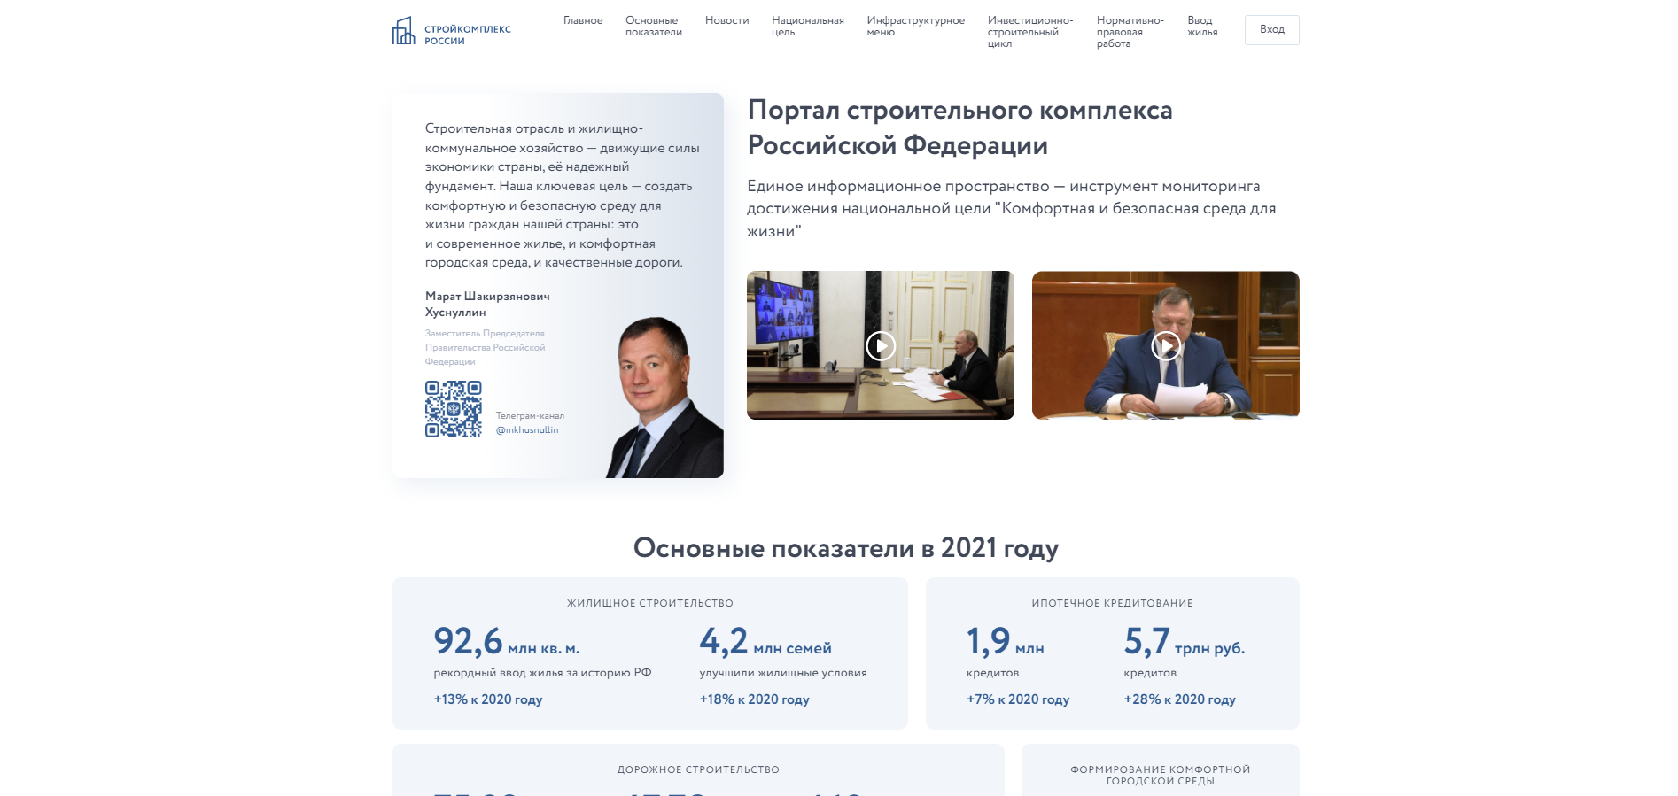Click the portrait photo of Марат Хуснуллин
The height and width of the screenshot is (796, 1678).
coord(664,398)
